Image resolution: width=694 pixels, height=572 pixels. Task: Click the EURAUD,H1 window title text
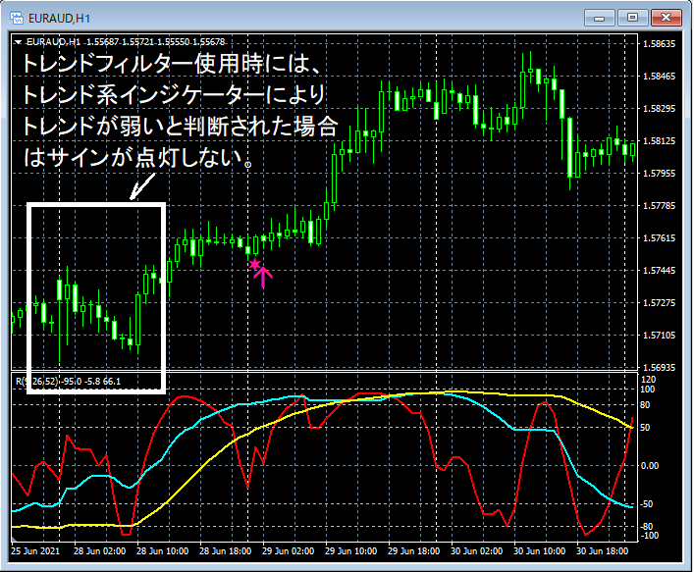59,18
